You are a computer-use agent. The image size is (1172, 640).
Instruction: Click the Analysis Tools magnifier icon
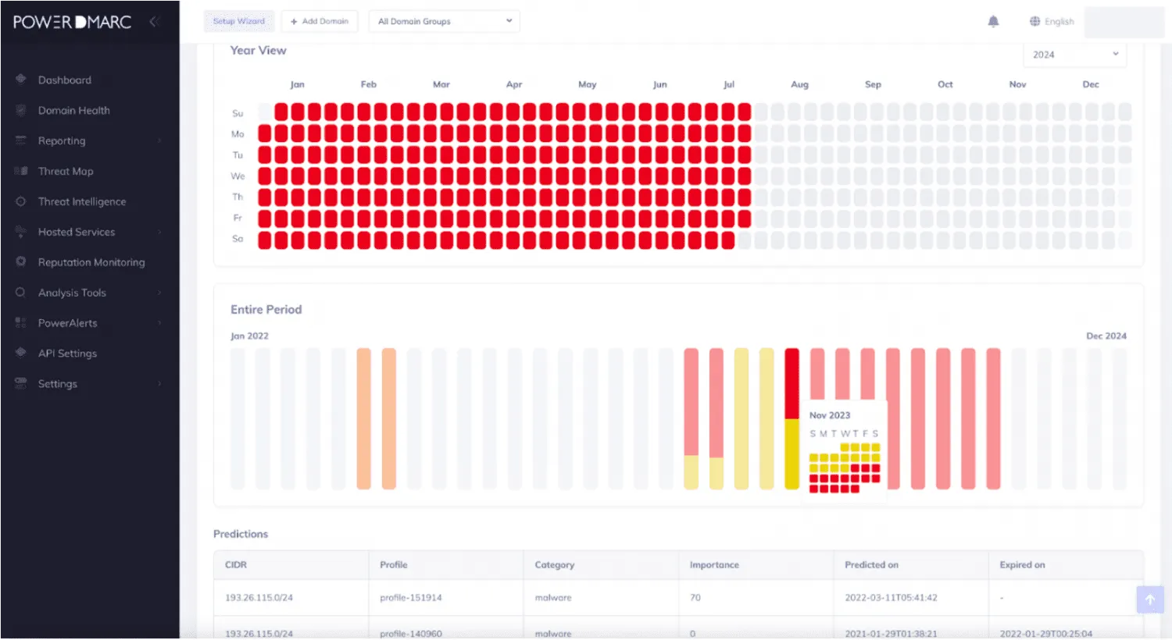[x=21, y=293]
